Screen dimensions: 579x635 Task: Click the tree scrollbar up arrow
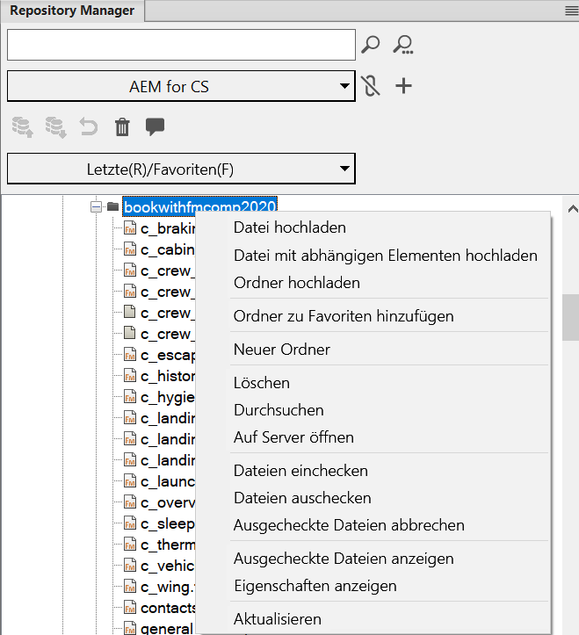[x=571, y=210]
